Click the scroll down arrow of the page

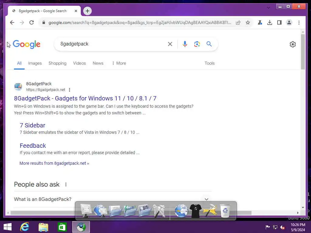click(303, 208)
